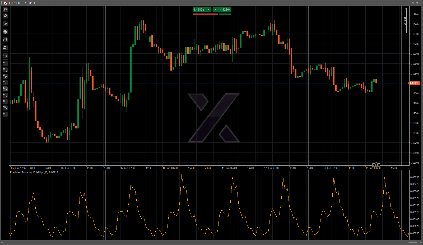Click the sell button at 1.12802
The height and width of the screenshot is (245, 423).
202,10
